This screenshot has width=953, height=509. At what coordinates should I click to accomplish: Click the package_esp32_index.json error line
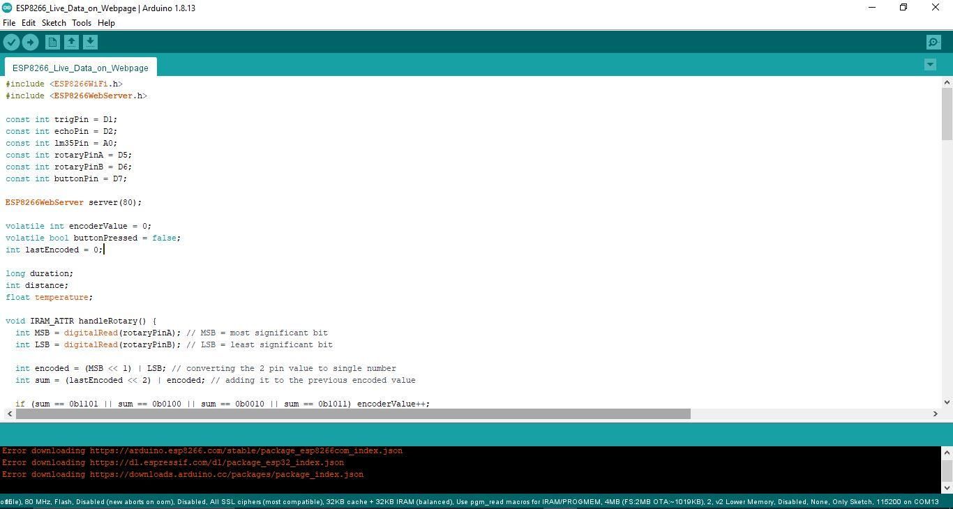pos(173,462)
